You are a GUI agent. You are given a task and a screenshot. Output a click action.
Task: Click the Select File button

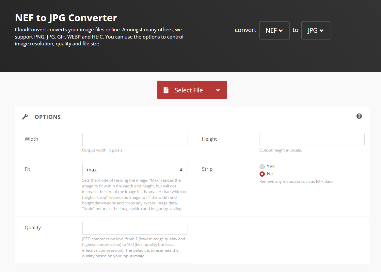pyautogui.click(x=189, y=90)
